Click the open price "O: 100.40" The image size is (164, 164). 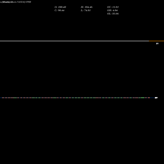click(60, 7)
